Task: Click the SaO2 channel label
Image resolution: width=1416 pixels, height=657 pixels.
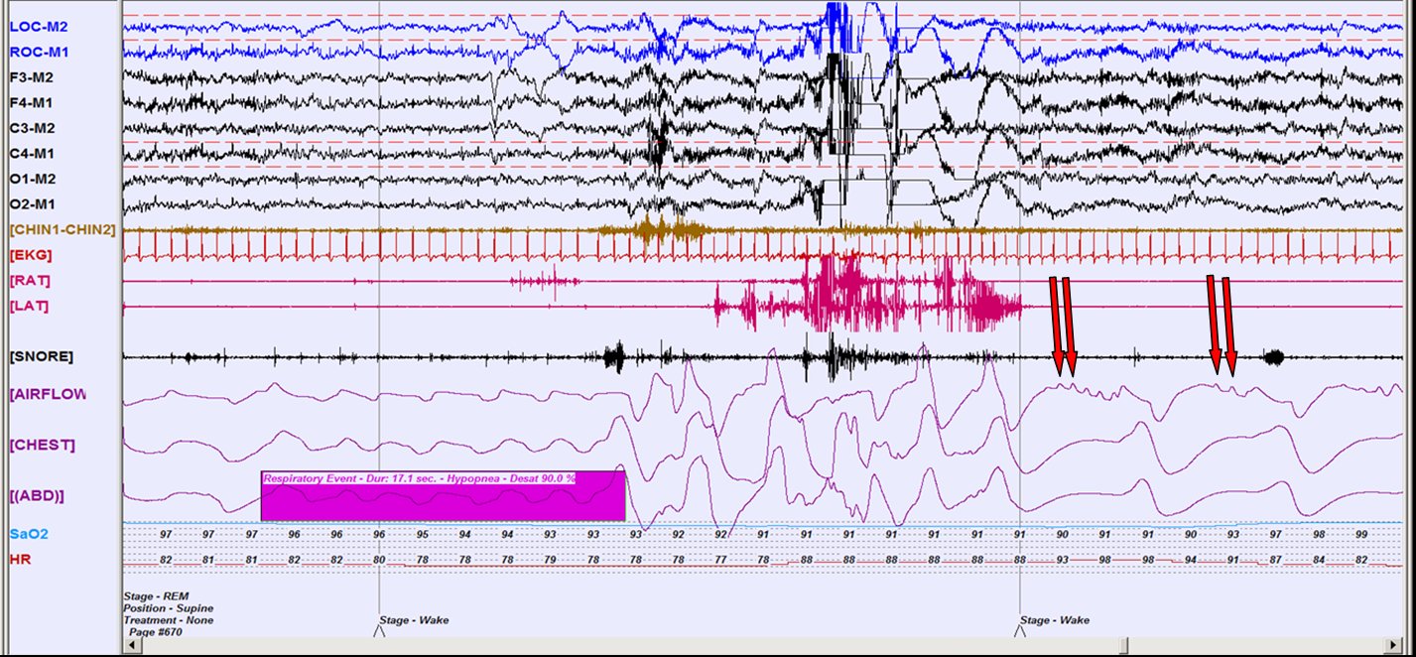Action: point(29,534)
